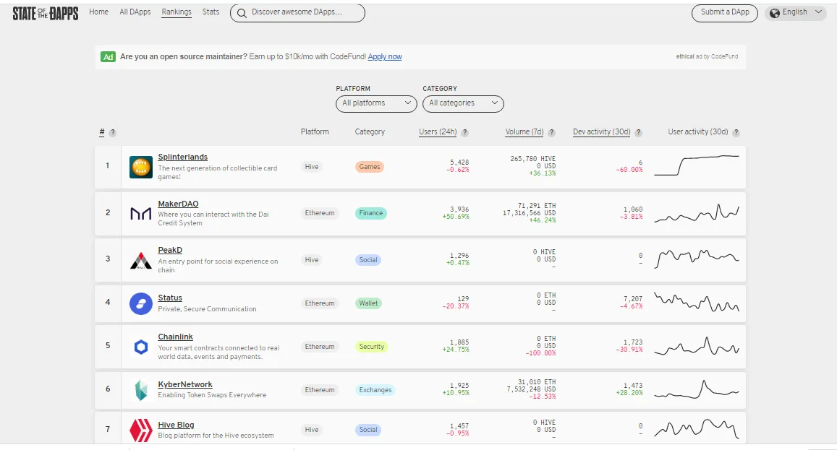
Task: Open the Hive Blog title link
Action: pyautogui.click(x=177, y=425)
